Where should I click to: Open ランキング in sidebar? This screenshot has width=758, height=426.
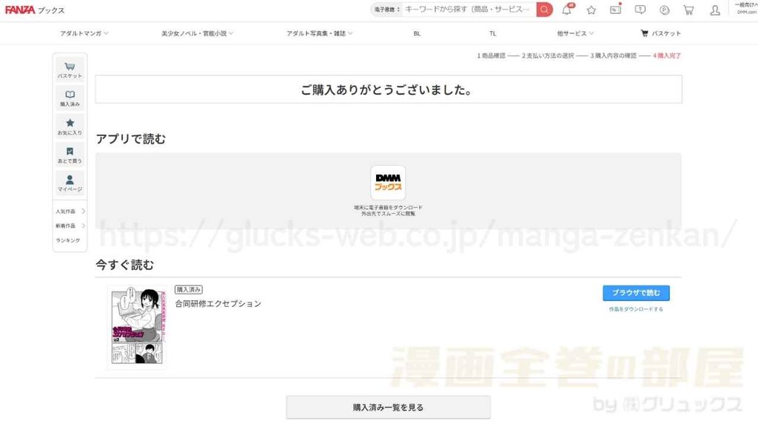click(67, 240)
